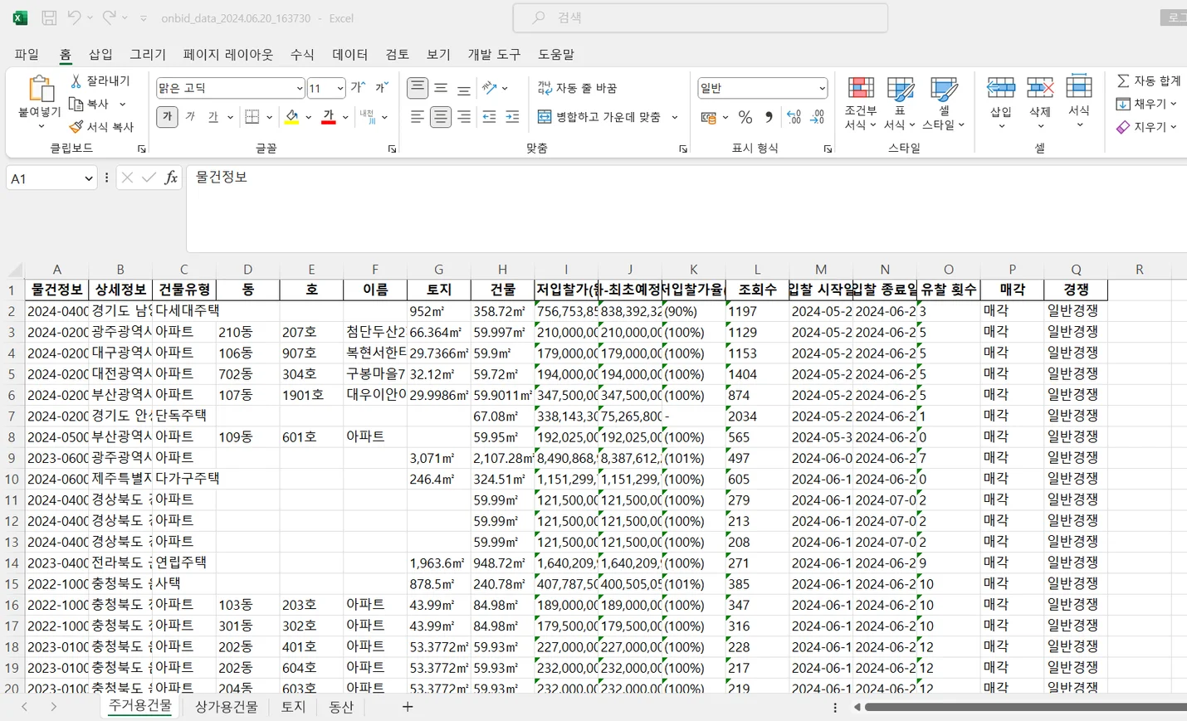
Task: Increase font size with larger 가 icon
Action: [x=358, y=88]
